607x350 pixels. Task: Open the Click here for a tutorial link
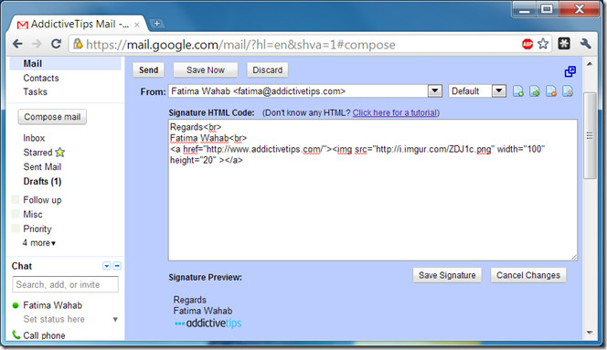[395, 112]
